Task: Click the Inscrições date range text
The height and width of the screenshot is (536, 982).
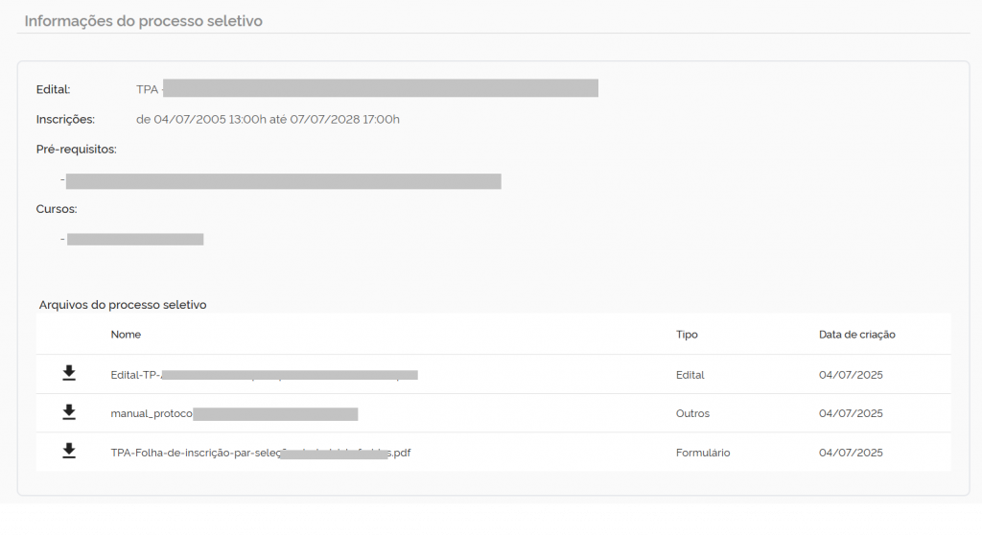Action: pyautogui.click(x=268, y=120)
